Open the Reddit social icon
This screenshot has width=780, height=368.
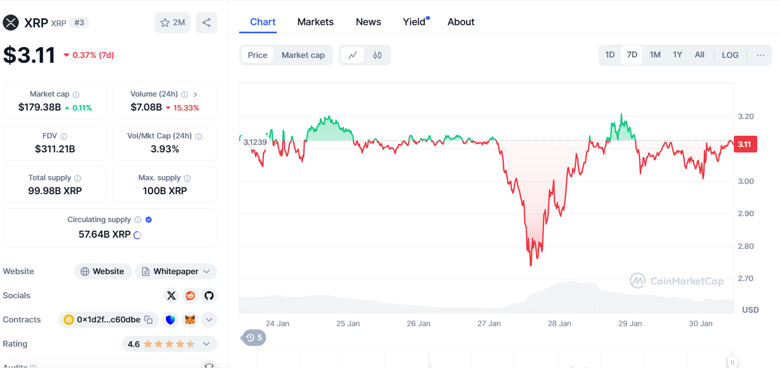[x=190, y=296]
